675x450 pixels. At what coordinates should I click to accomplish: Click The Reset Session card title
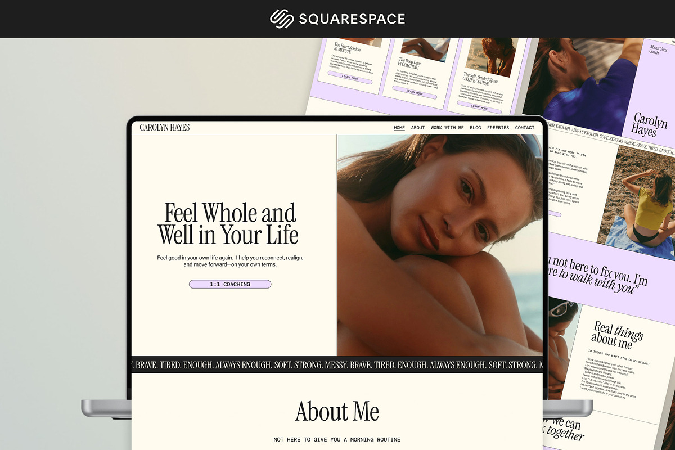[348, 47]
